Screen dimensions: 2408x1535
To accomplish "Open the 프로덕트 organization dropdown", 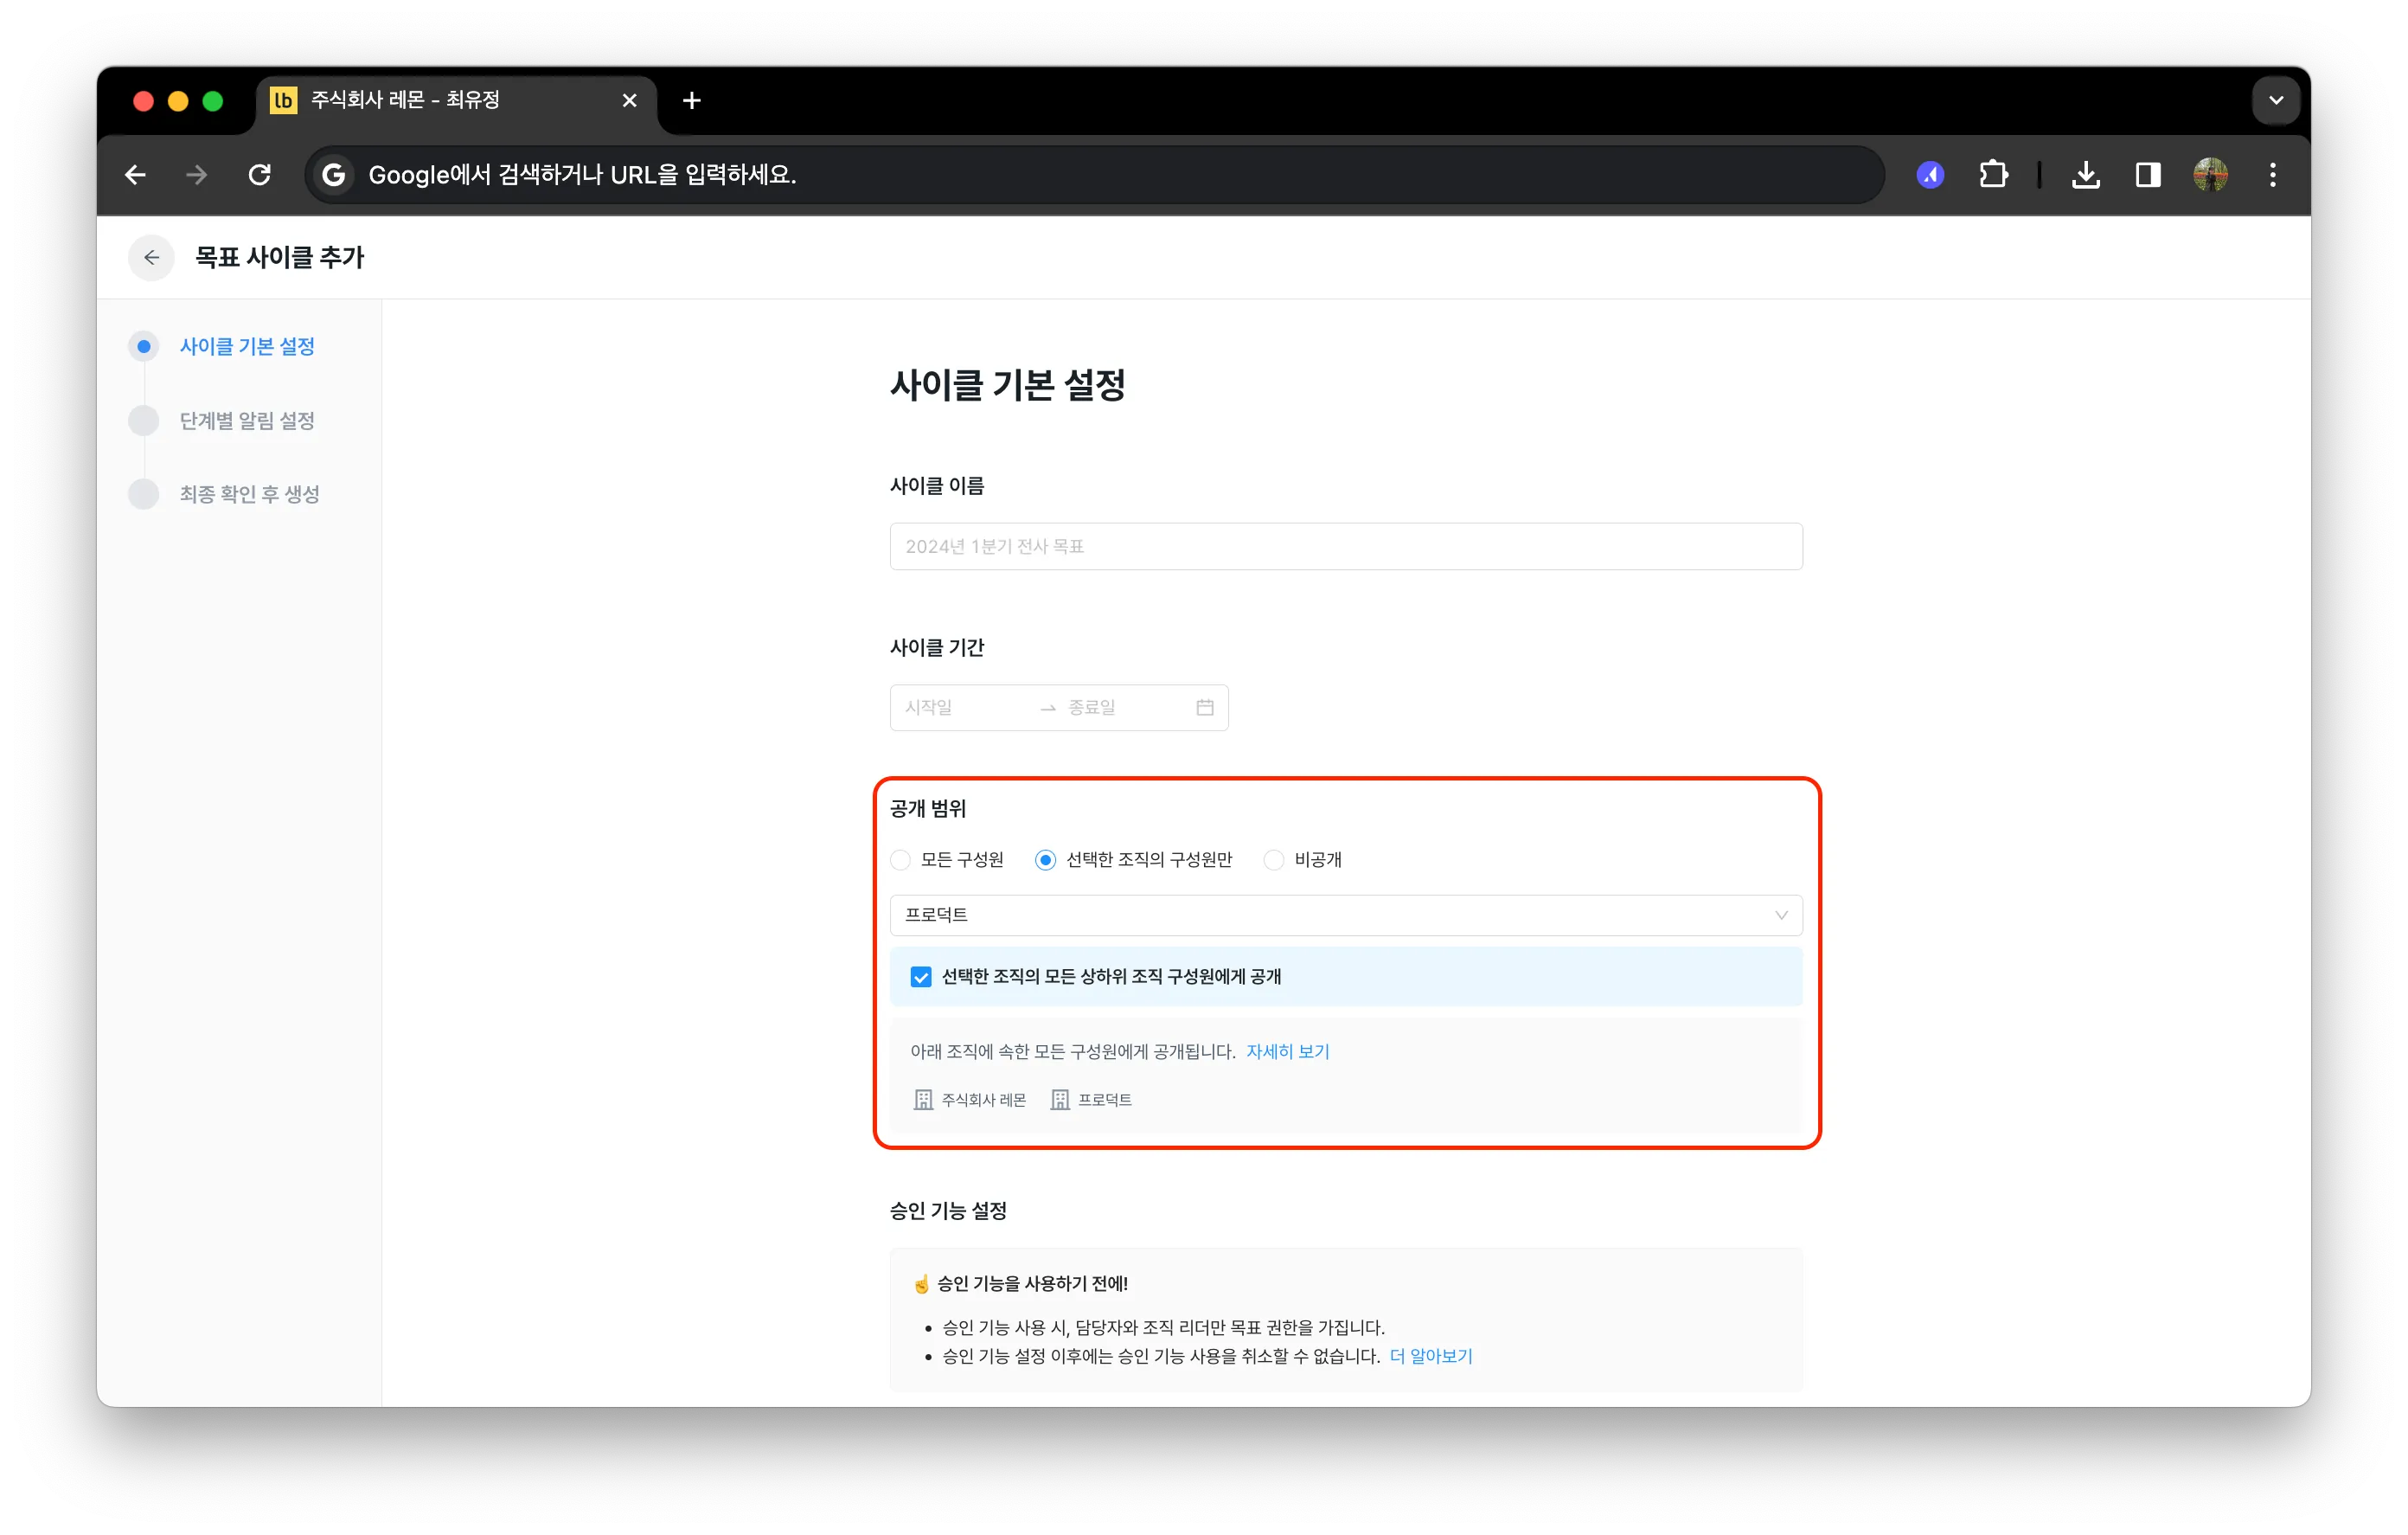I will pyautogui.click(x=1346, y=915).
